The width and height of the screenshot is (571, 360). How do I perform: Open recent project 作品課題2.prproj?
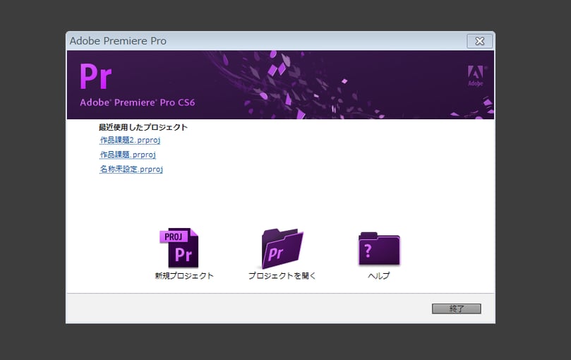[130, 140]
